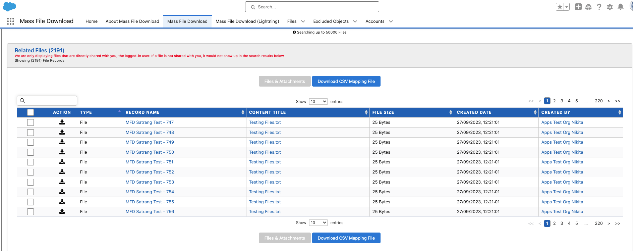Viewport: 633px width, 251px height.
Task: Download file for MFD Satrang Test - 753
Action: [62, 182]
